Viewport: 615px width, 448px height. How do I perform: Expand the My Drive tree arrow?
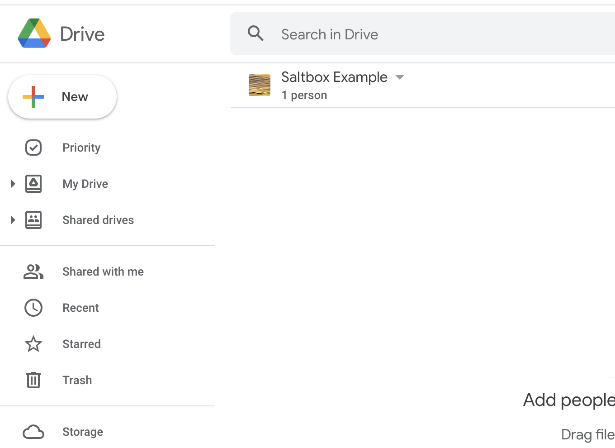pyautogui.click(x=13, y=184)
